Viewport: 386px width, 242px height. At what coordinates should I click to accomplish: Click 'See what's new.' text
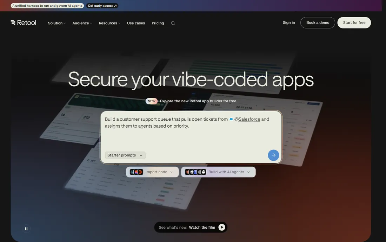point(173,228)
